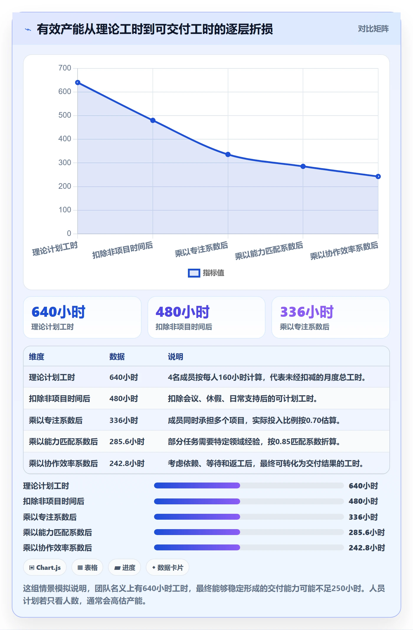Click description starting with 考虑依赖、等待和返工后
Viewport: 413px width, 630px height.
tap(266, 463)
